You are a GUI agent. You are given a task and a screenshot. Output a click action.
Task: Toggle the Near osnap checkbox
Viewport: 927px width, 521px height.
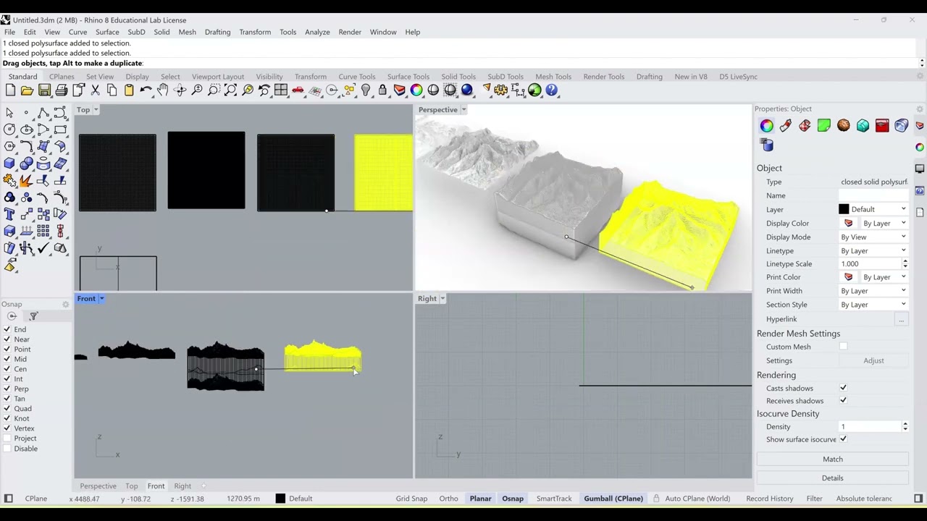[x=7, y=339]
